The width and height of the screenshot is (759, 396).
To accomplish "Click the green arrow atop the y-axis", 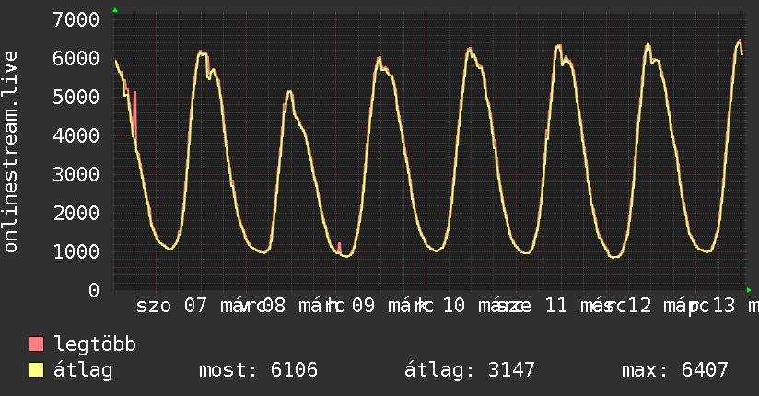I will click(115, 10).
